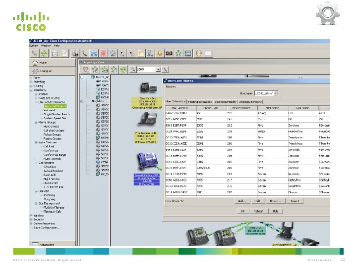Collapse the Telephony tree node

tap(31, 90)
